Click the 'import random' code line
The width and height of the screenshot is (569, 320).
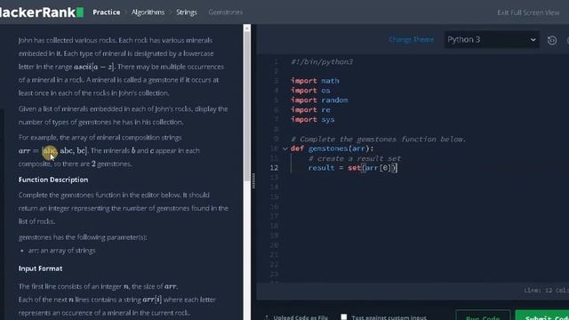click(319, 100)
